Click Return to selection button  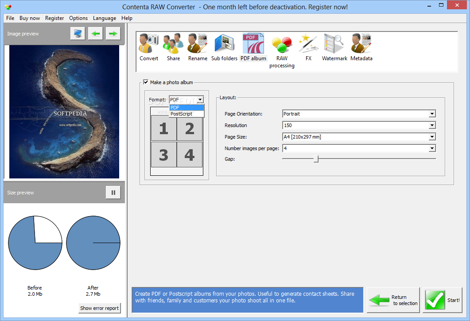[x=393, y=300]
